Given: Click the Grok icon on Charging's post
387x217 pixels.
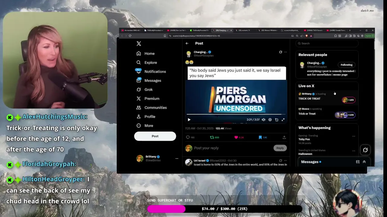Looking at the screenshot, I should [281, 52].
